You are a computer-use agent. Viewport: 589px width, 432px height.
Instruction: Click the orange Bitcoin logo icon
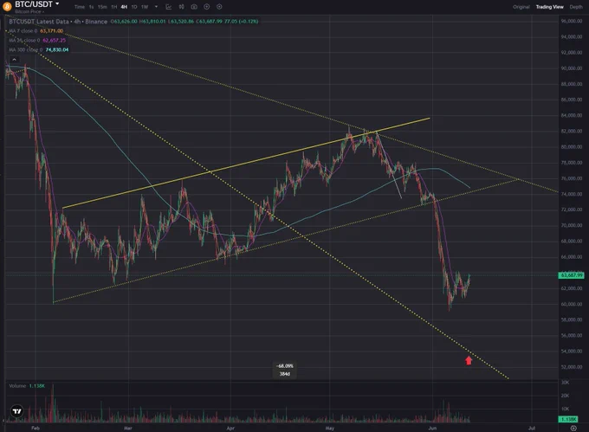tap(7, 6)
